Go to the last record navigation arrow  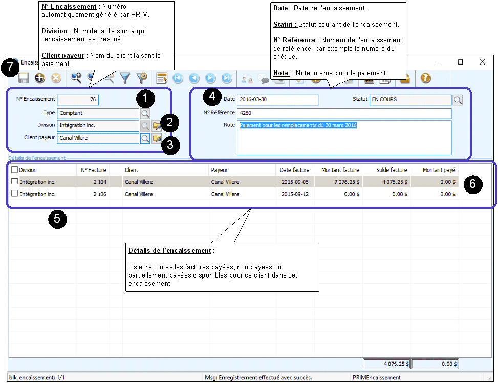(x=227, y=78)
